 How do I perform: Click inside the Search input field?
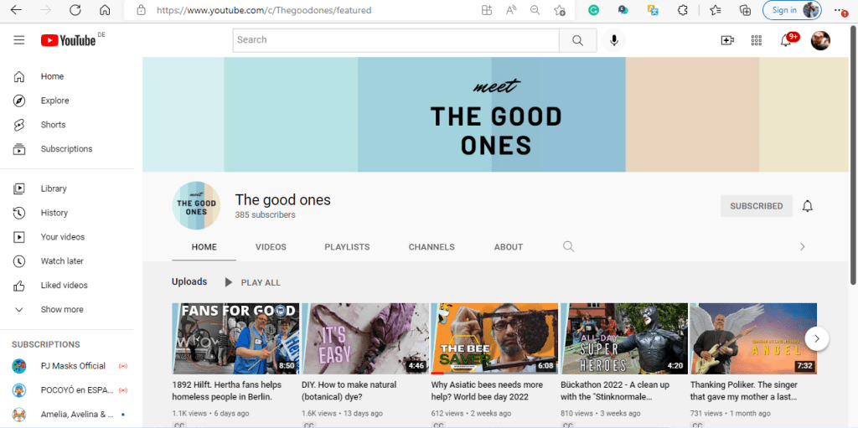(395, 40)
